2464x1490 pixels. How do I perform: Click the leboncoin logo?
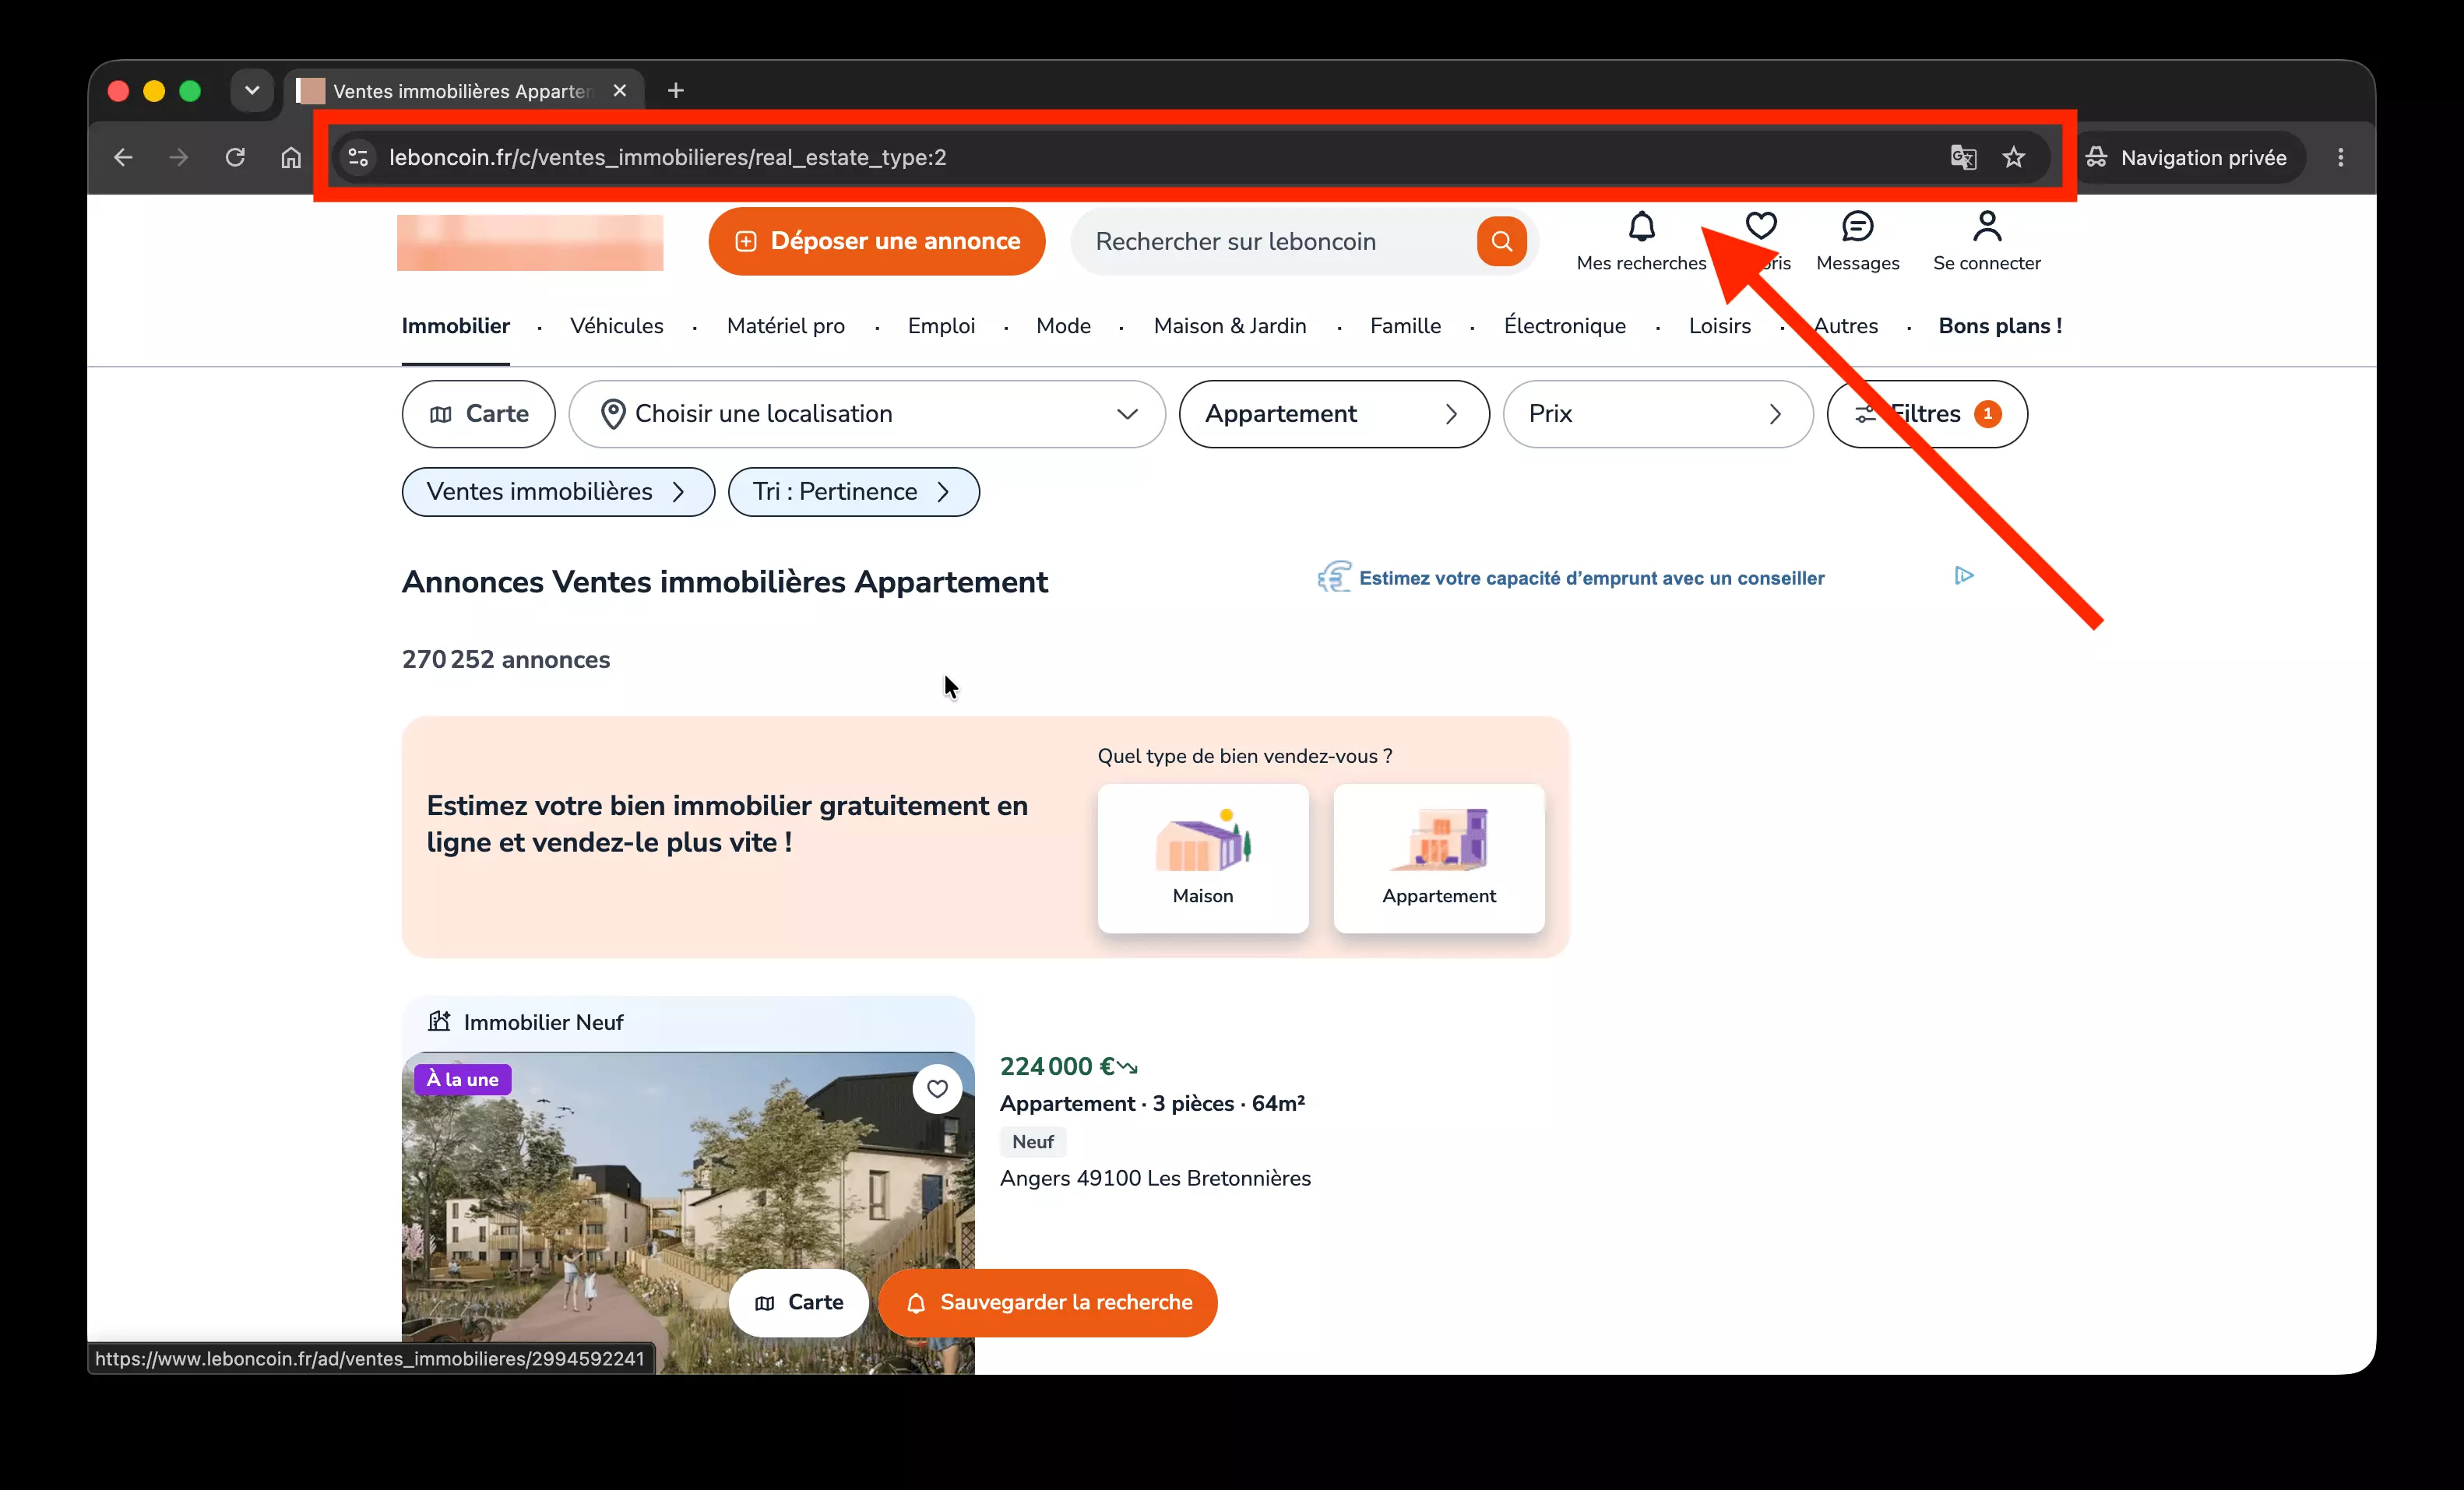[x=530, y=242]
